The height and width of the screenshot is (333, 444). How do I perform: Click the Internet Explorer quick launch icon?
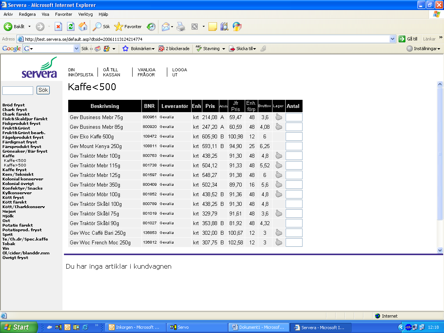(85, 327)
